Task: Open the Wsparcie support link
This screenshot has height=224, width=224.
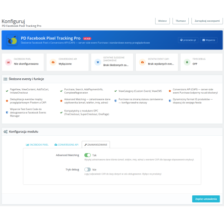Action: coord(209,40)
